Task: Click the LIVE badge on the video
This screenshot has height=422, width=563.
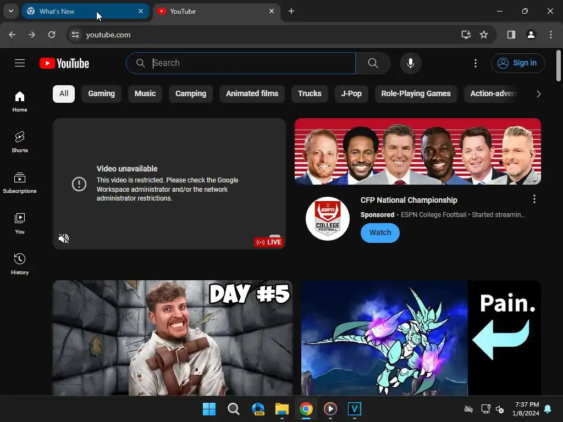Action: coord(269,242)
